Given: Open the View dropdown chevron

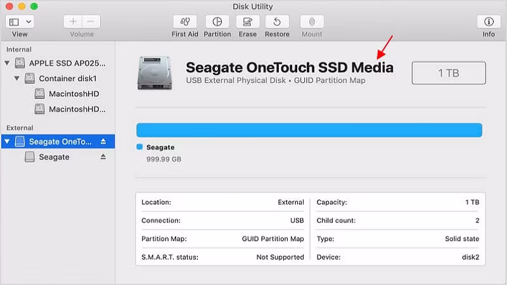Looking at the screenshot, I should tap(29, 22).
